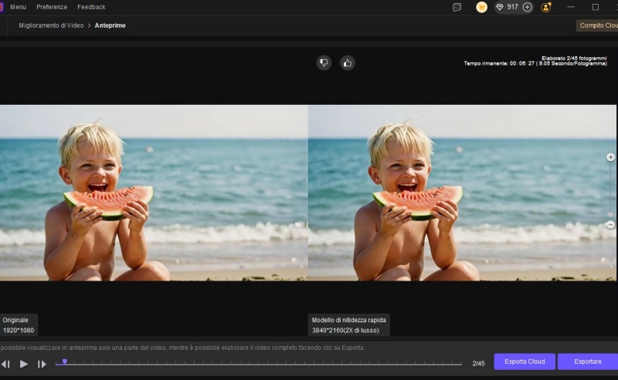This screenshot has height=380, width=618.
Task: Open the shopping cart store icon
Action: coord(481,7)
